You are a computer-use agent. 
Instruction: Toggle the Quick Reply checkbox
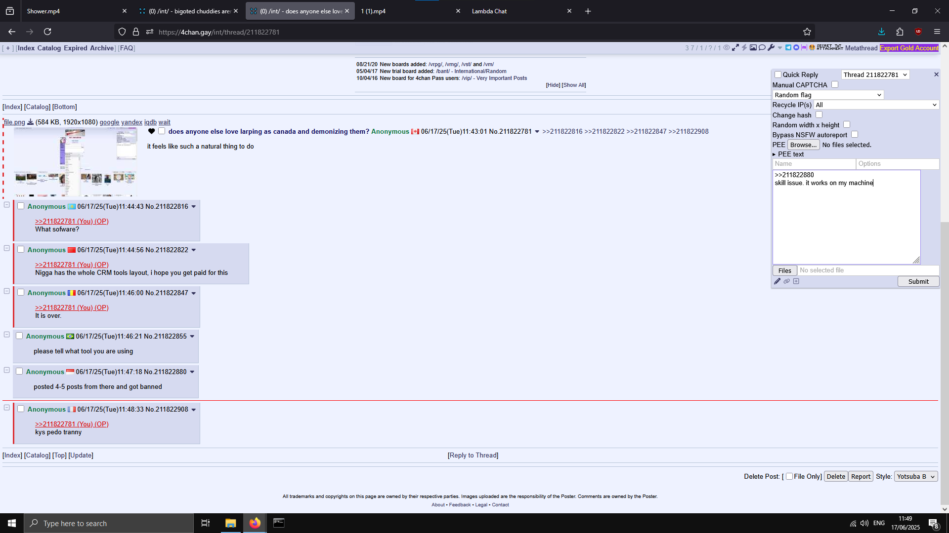(778, 75)
